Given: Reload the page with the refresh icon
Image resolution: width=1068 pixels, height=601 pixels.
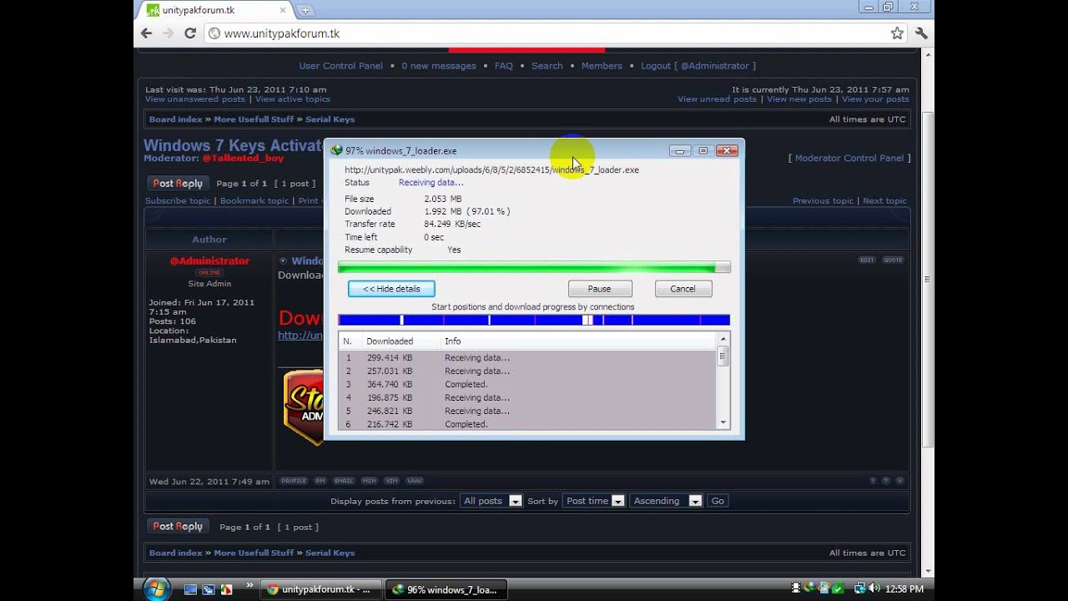Looking at the screenshot, I should pyautogui.click(x=190, y=33).
